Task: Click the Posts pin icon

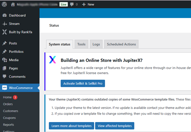Action: pyautogui.click(x=5, y=43)
